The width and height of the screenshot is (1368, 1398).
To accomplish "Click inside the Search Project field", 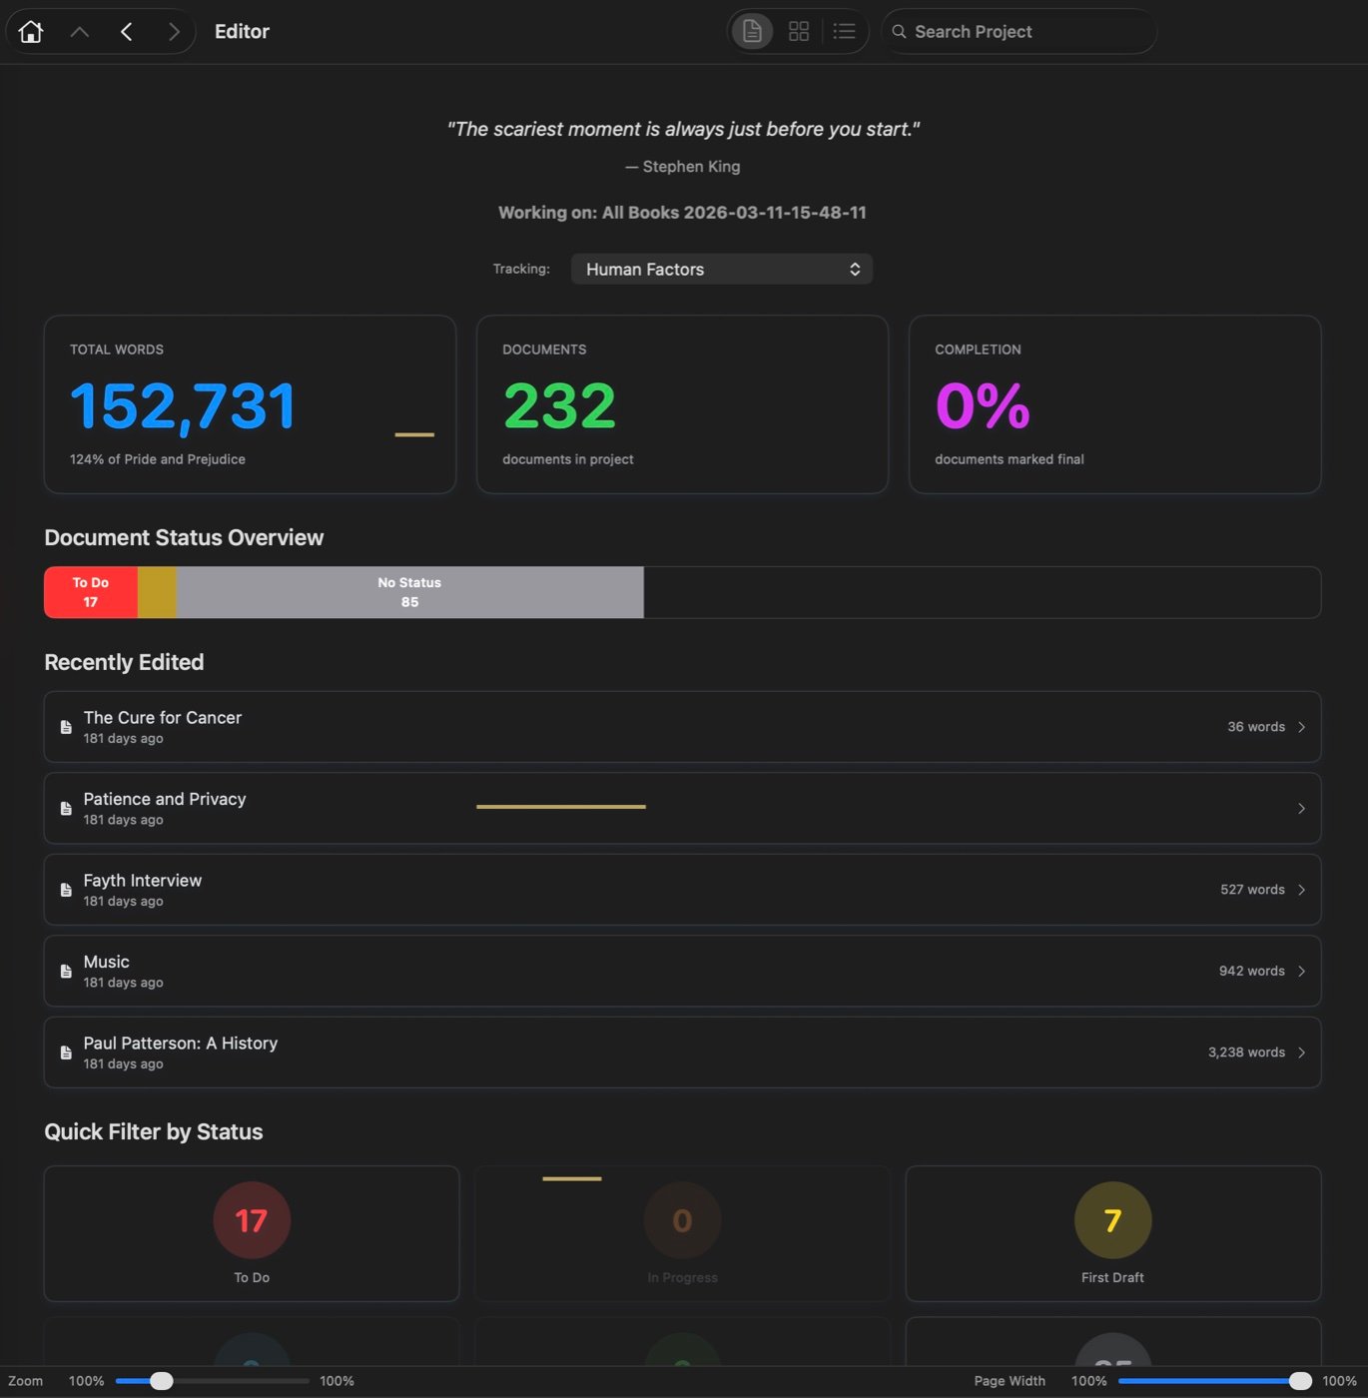I will (1018, 31).
